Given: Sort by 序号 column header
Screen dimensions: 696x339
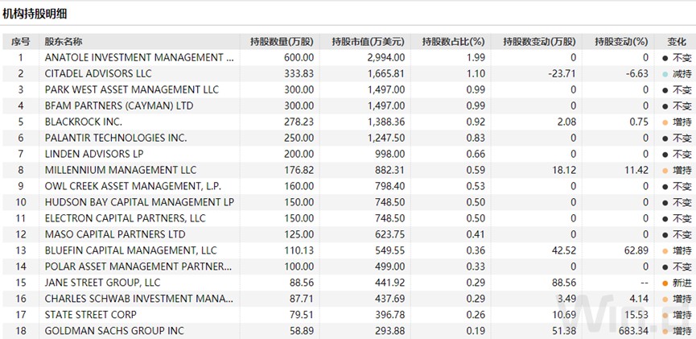Looking at the screenshot, I should [x=21, y=42].
